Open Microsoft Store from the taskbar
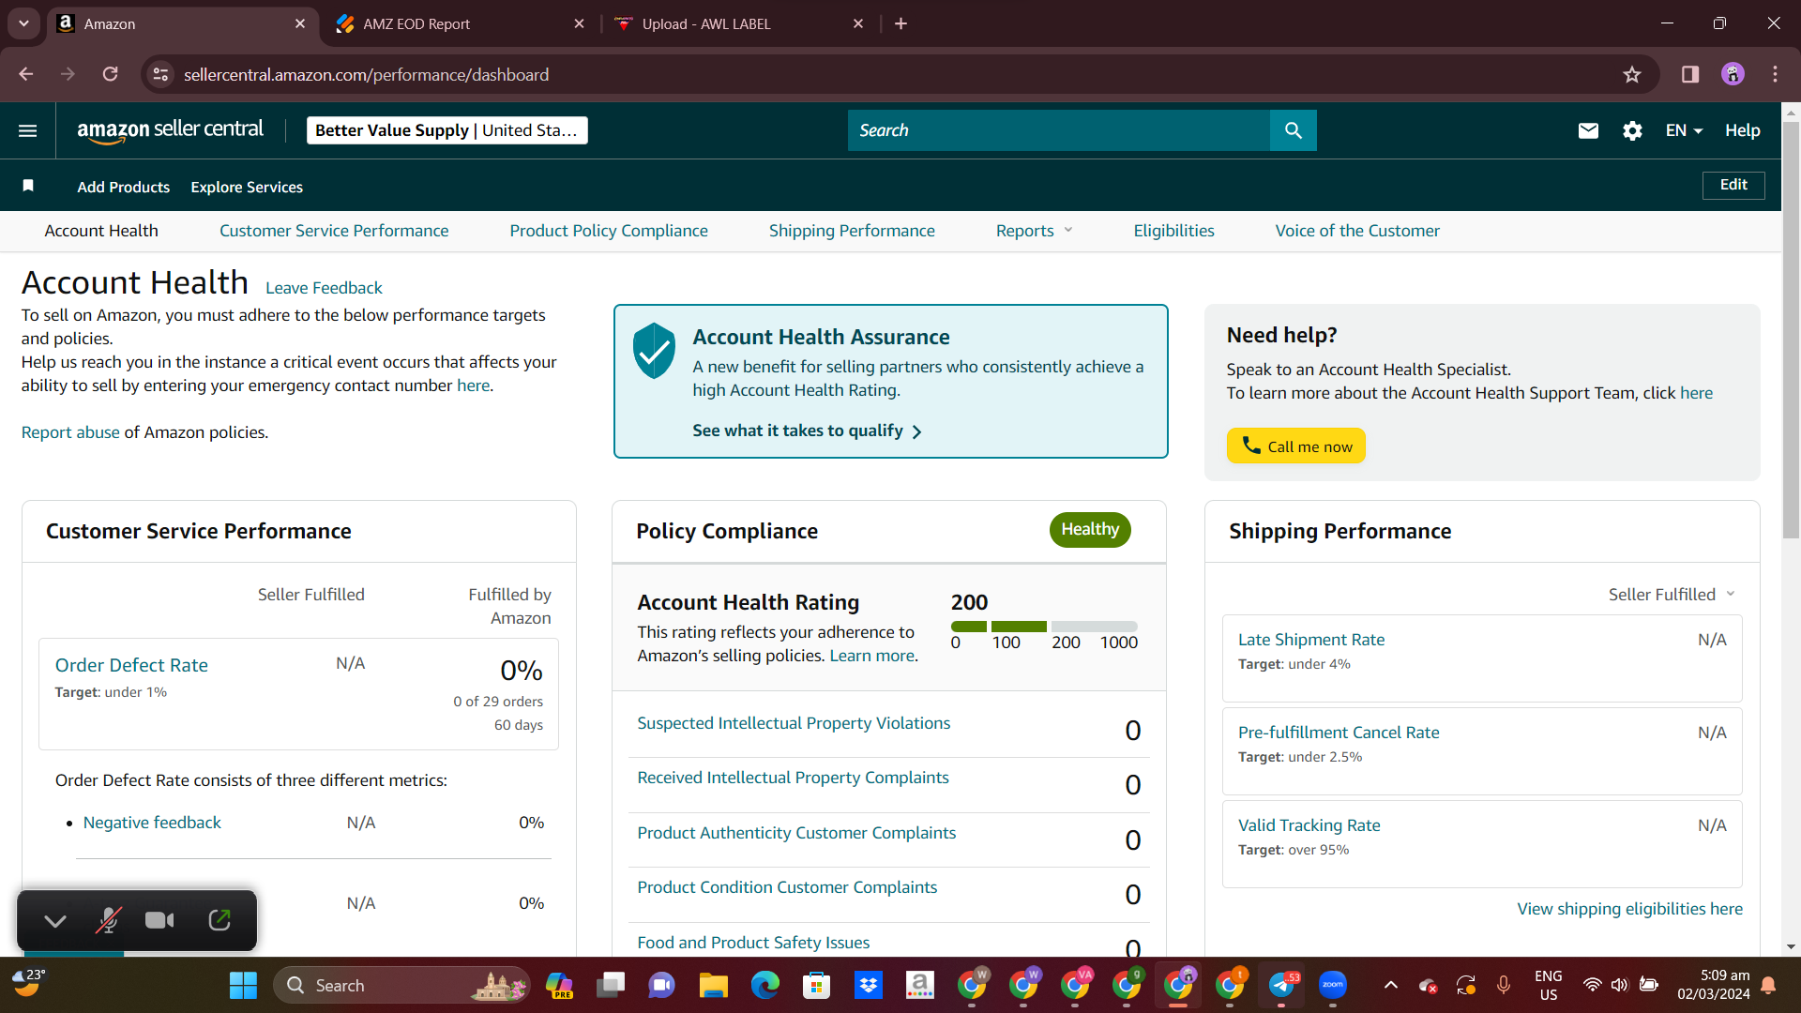Screen dimensions: 1801x1013 pyautogui.click(x=817, y=985)
